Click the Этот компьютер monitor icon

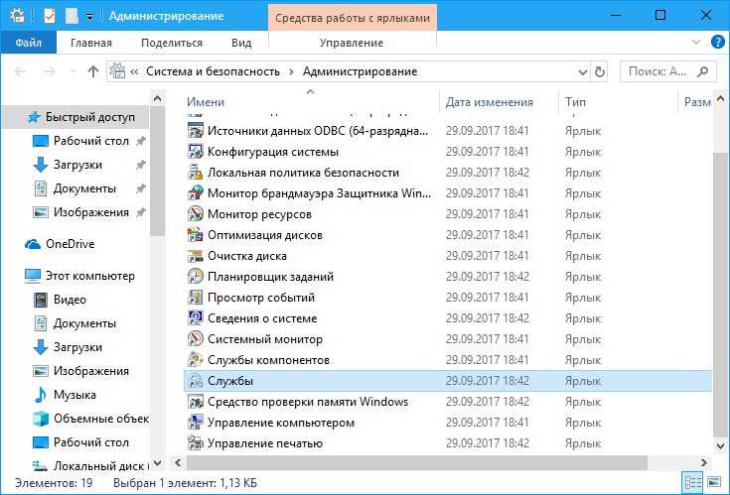point(33,276)
